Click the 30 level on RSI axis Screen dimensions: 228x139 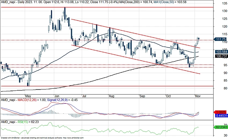pos(226,135)
